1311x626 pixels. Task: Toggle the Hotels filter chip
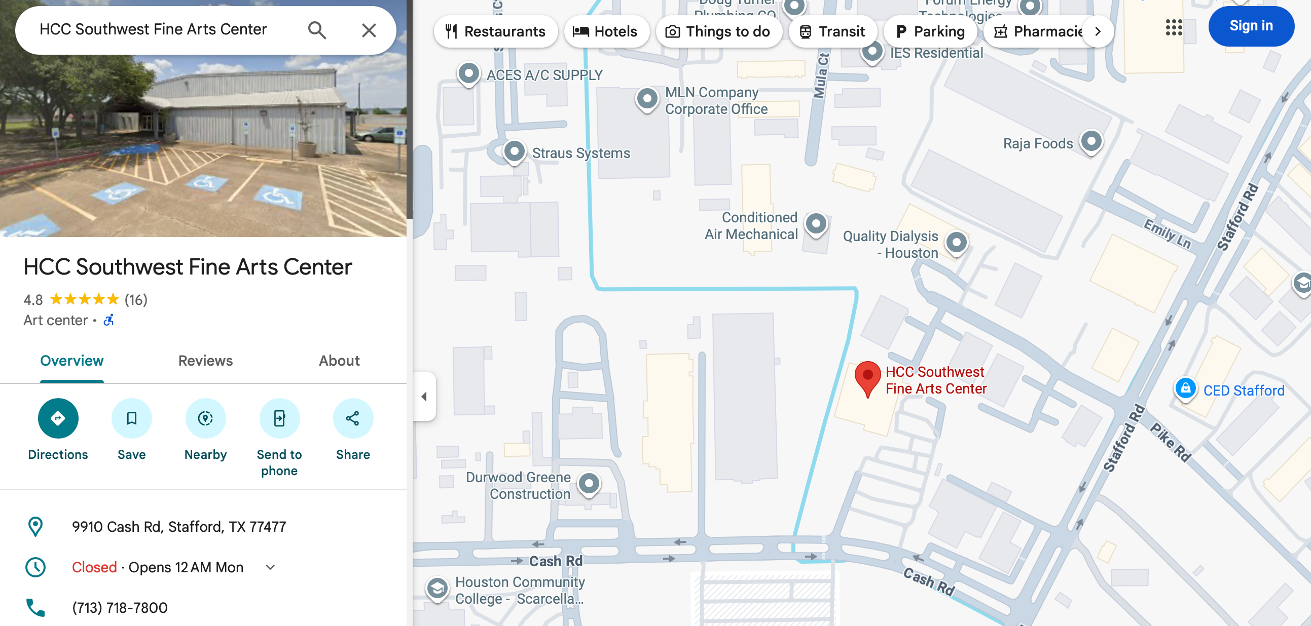pos(606,31)
